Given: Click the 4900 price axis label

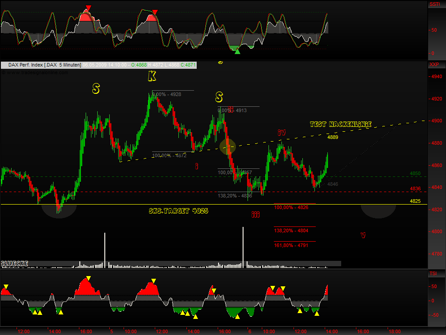Looking at the screenshot, I should point(437,121).
